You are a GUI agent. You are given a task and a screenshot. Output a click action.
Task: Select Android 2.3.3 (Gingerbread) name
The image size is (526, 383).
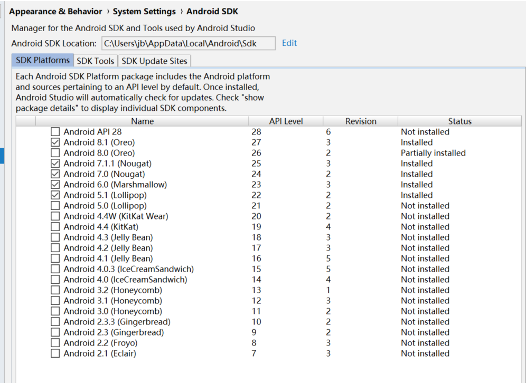coord(117,322)
